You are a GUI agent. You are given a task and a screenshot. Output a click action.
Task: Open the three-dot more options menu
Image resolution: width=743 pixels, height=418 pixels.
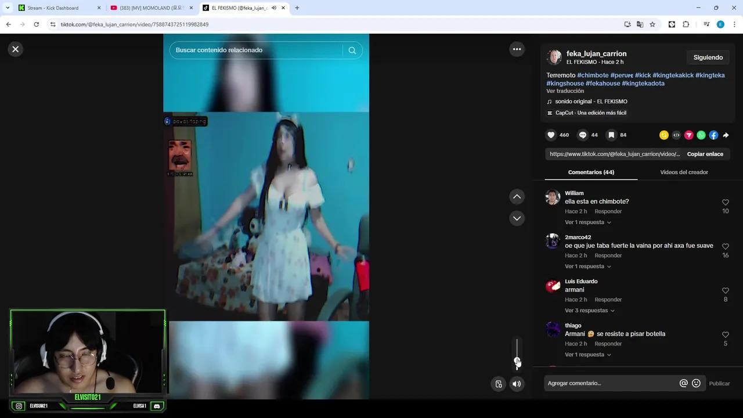pyautogui.click(x=517, y=49)
